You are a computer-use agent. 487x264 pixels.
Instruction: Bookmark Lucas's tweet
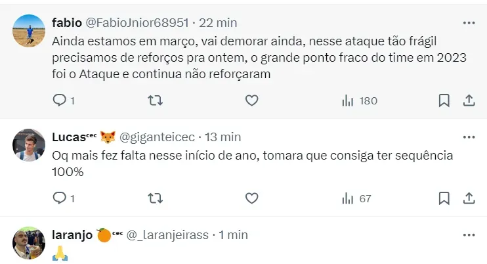tap(444, 198)
